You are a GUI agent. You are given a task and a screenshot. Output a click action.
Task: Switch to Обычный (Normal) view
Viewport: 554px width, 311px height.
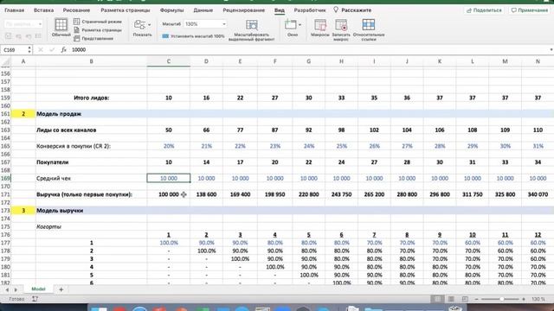61,28
